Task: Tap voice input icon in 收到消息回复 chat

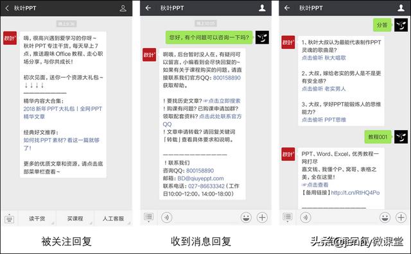Action: [167, 217]
